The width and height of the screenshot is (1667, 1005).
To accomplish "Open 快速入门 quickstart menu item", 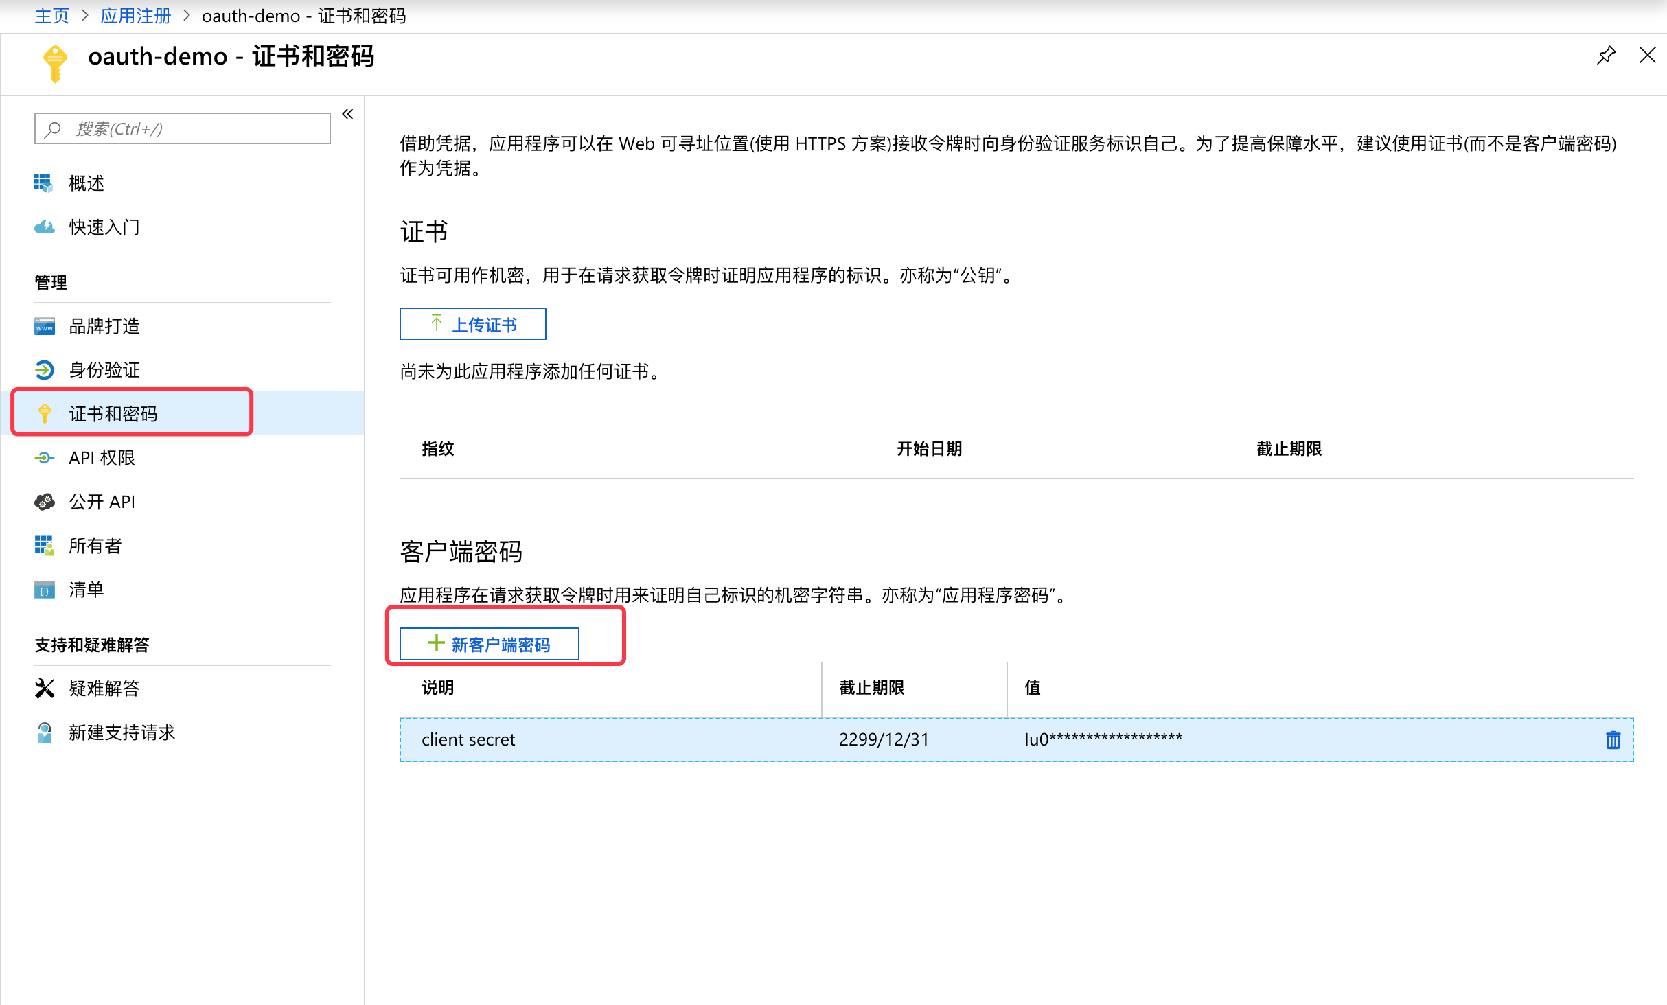I will (104, 227).
